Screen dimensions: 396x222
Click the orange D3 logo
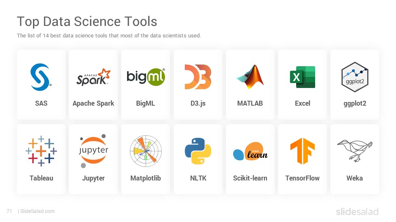(198, 77)
